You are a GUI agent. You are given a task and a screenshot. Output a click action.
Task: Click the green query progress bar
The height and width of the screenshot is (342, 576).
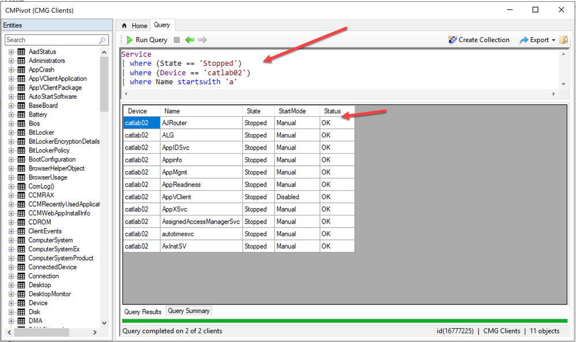[345, 321]
